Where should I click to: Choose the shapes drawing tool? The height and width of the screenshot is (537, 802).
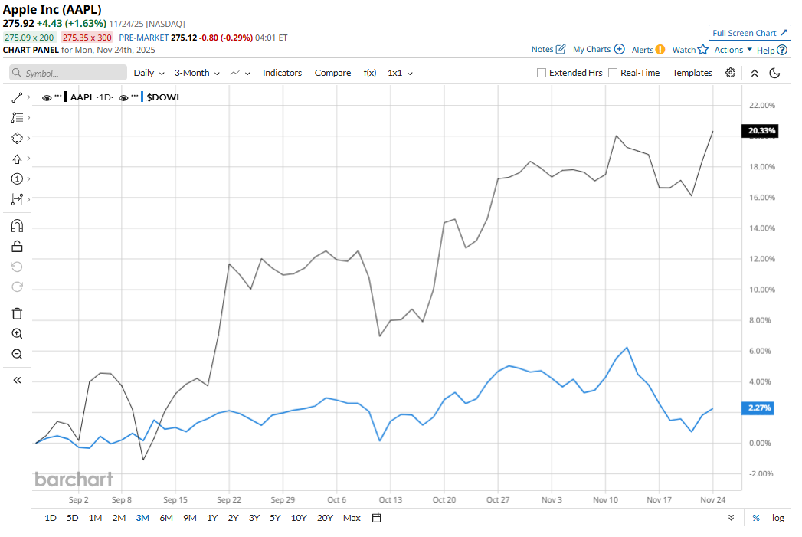point(17,138)
